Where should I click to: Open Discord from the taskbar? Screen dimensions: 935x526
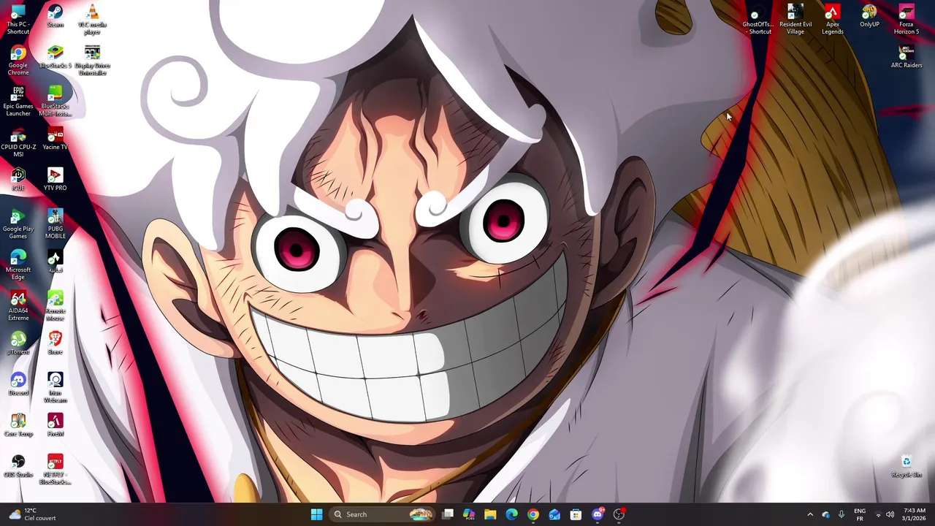[598, 514]
